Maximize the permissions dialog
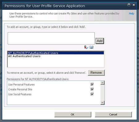The image size is (139, 122). pos(129,5)
